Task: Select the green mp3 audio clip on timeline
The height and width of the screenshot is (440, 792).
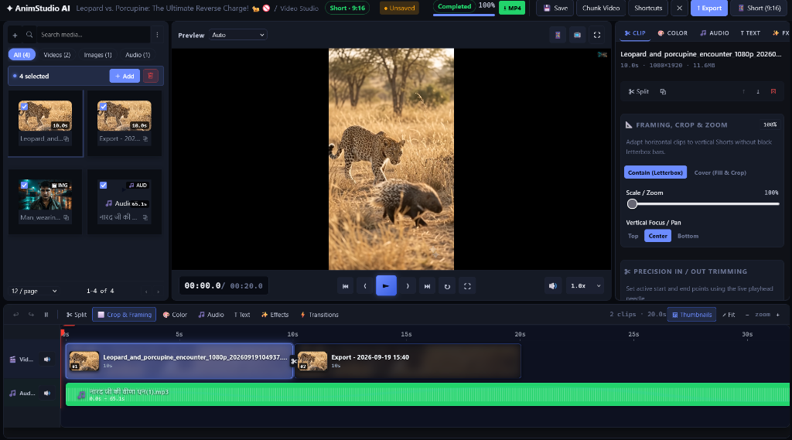Action: (427, 394)
